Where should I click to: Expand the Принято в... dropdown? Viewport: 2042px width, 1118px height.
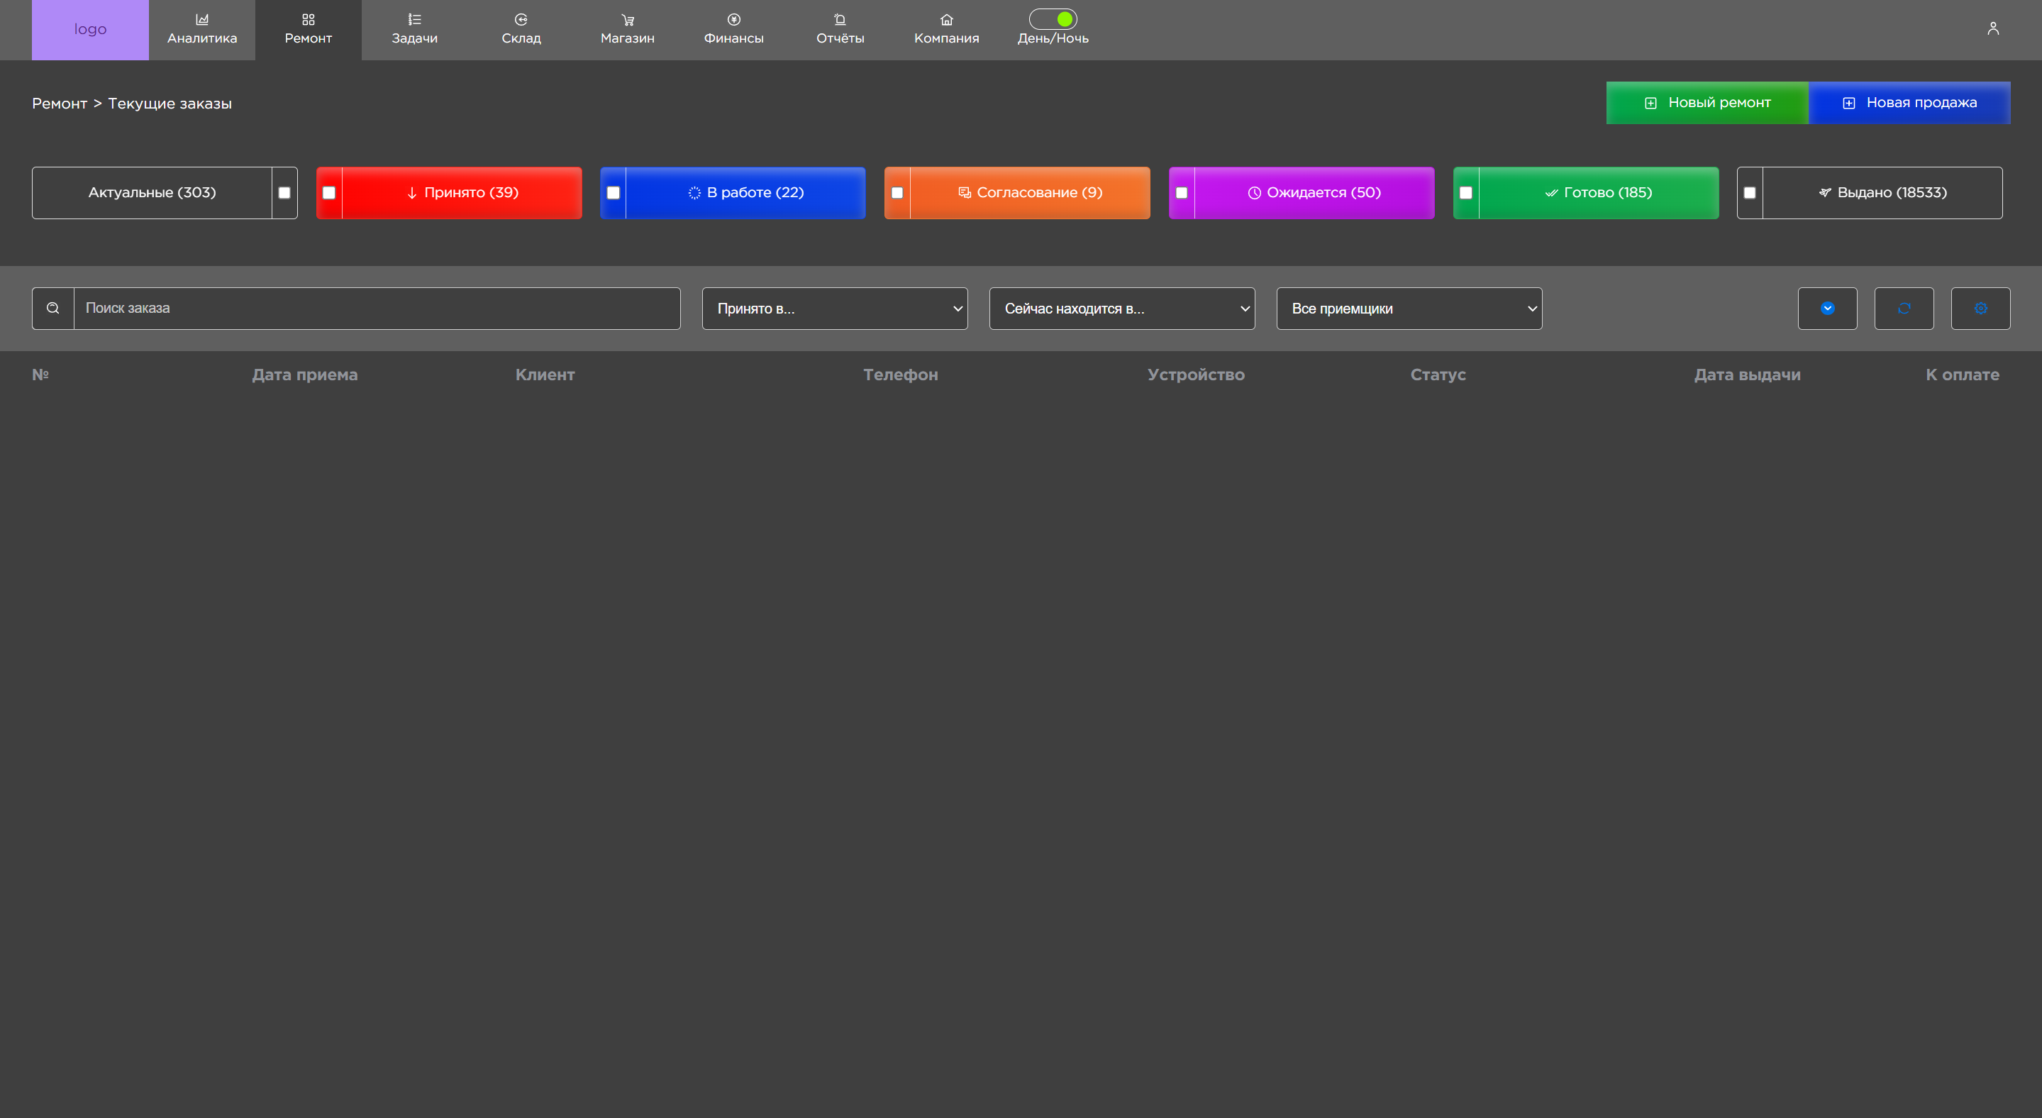835,309
